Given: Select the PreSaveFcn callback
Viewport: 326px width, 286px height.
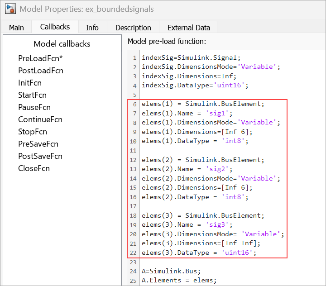Looking at the screenshot, I should [38, 144].
